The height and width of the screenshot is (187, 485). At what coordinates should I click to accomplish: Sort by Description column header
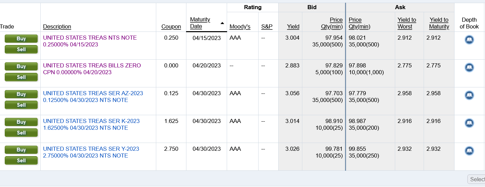(57, 26)
